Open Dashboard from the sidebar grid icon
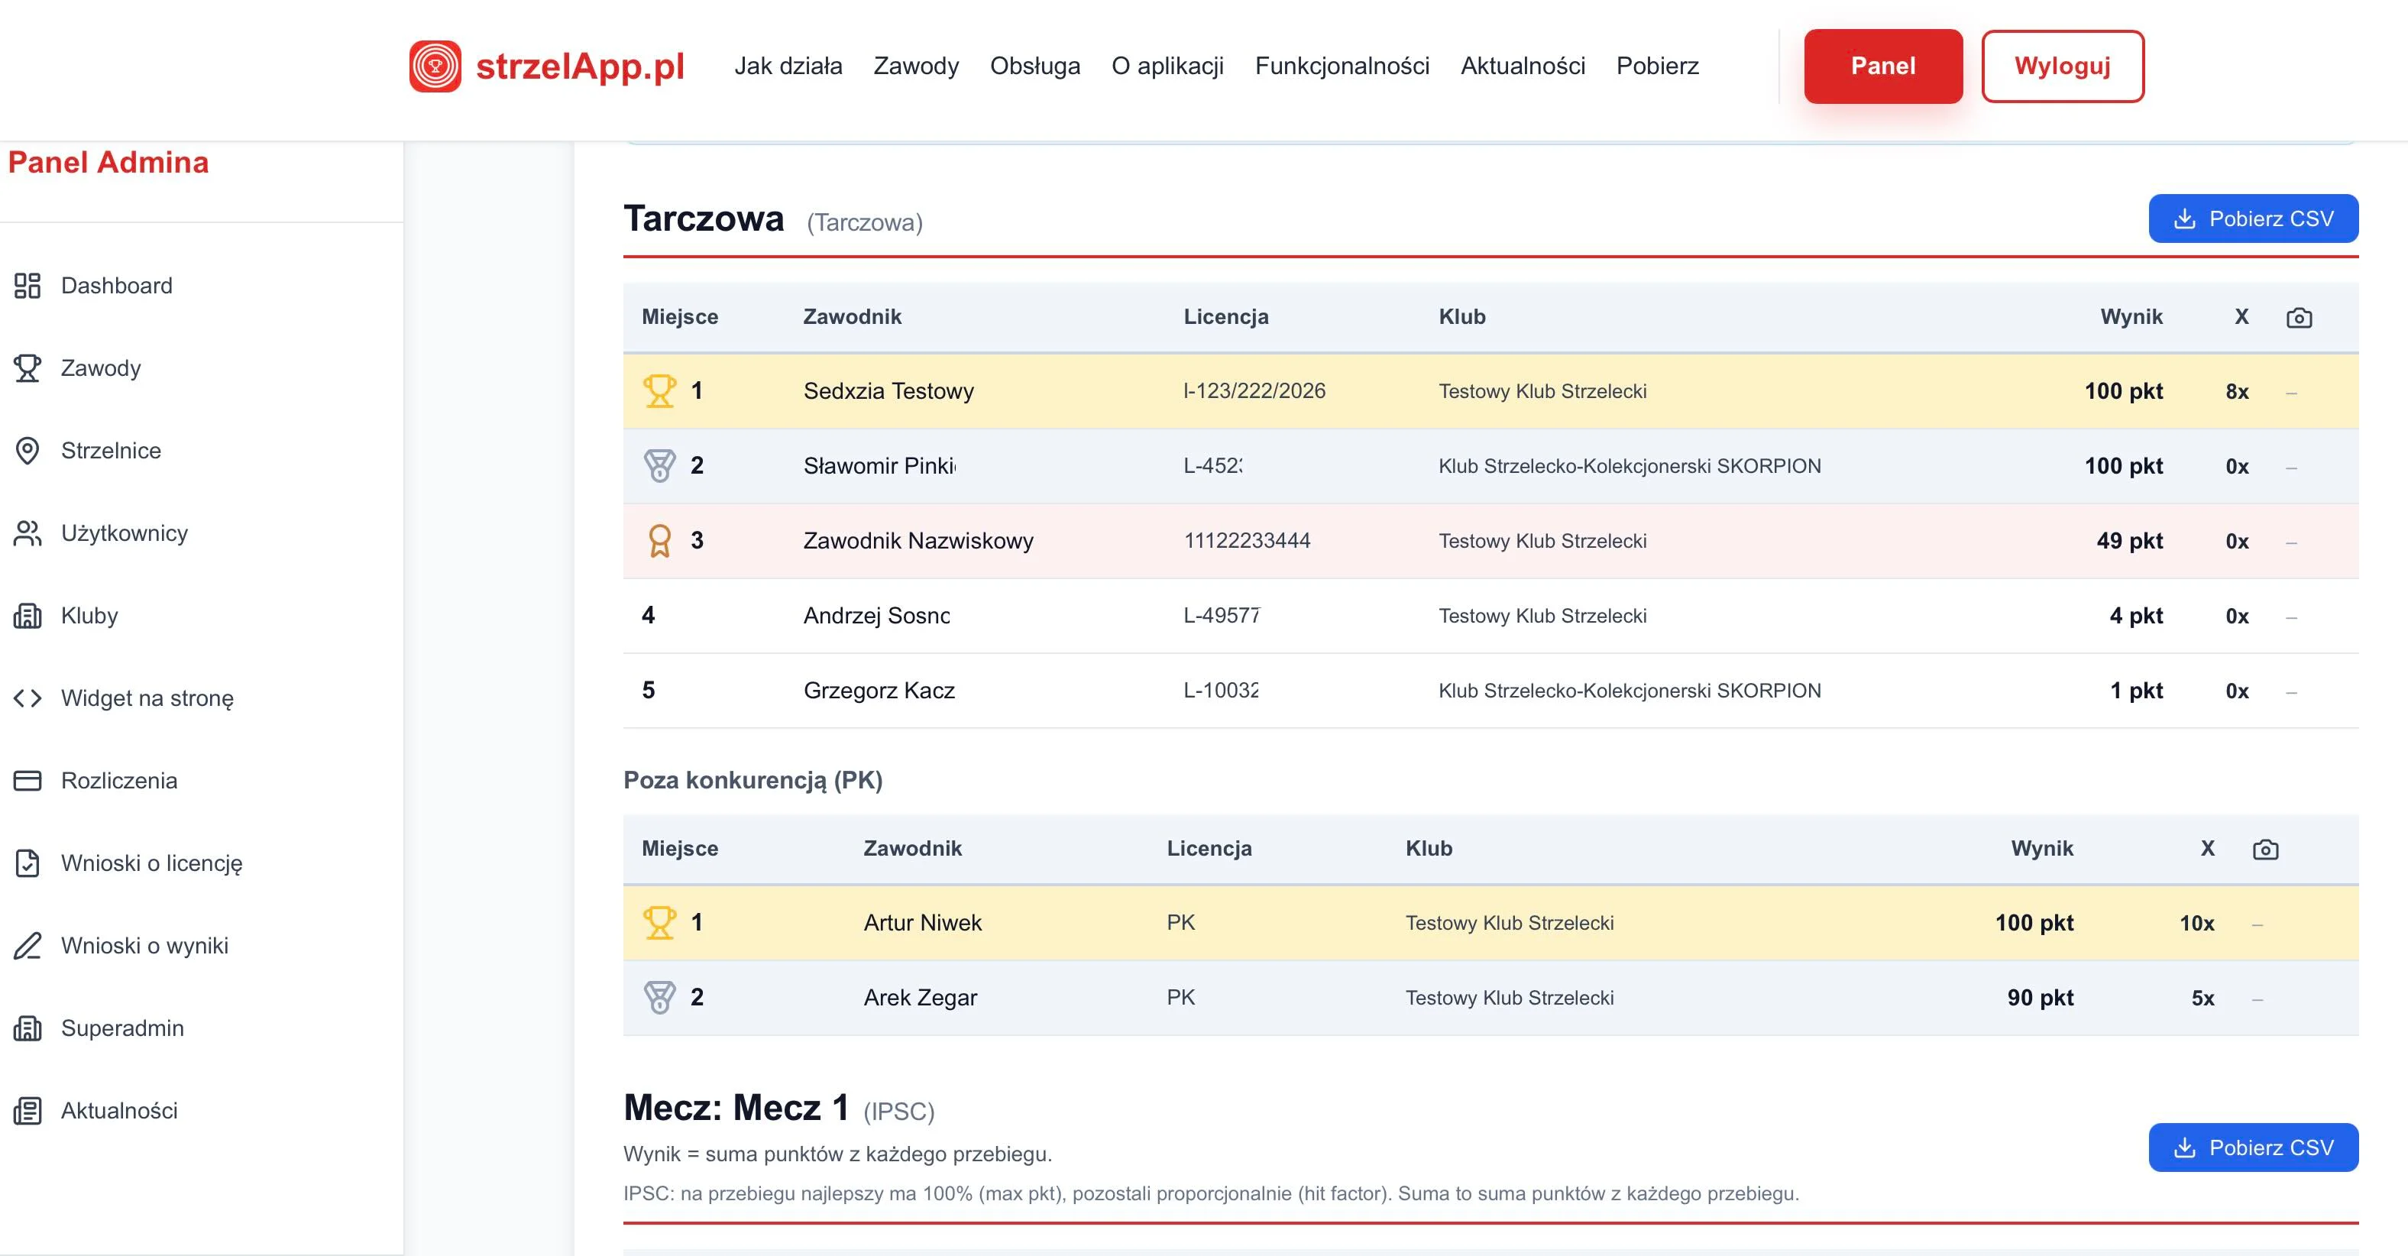This screenshot has height=1256, width=2408. click(27, 286)
